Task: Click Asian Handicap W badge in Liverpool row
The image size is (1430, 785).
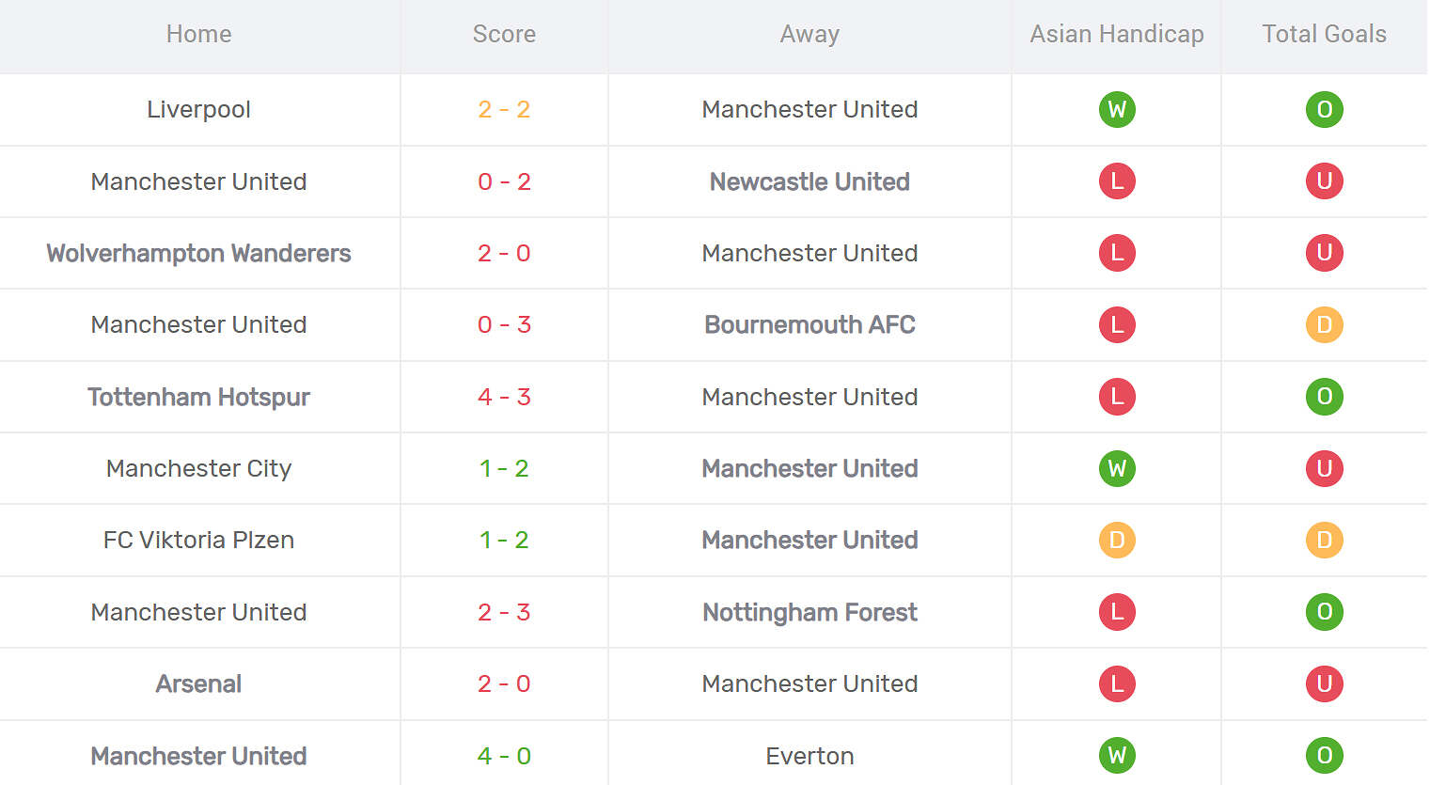Action: [x=1117, y=110]
